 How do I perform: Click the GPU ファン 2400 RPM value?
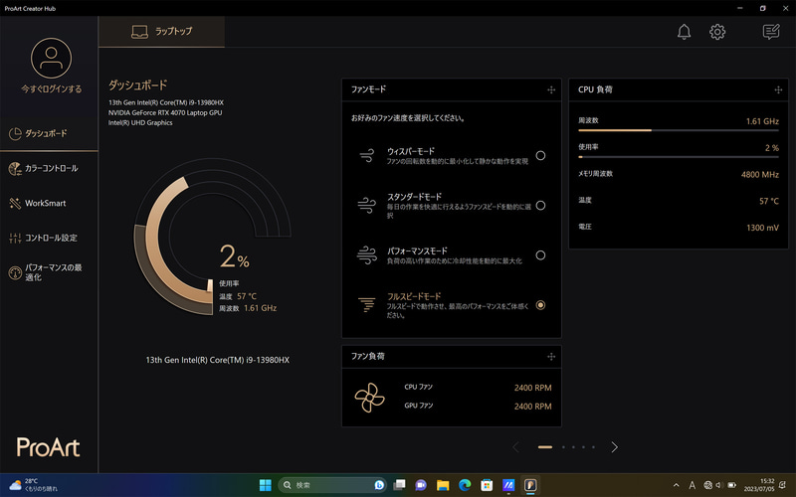532,407
